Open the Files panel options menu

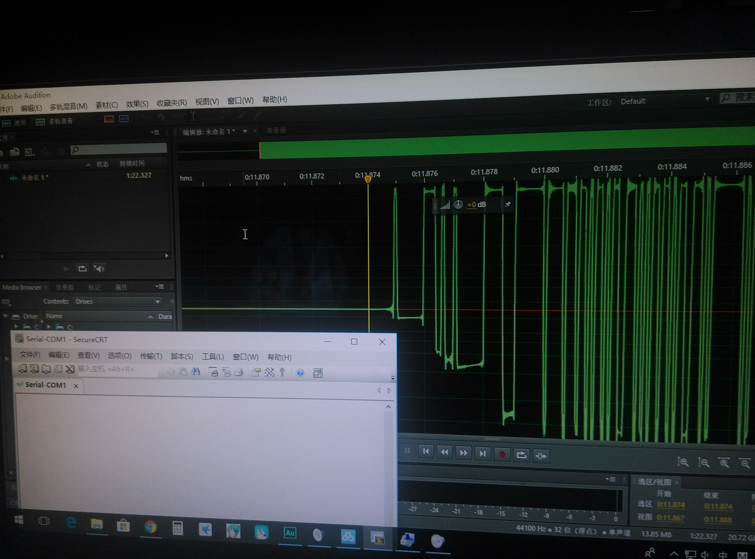click(x=156, y=132)
